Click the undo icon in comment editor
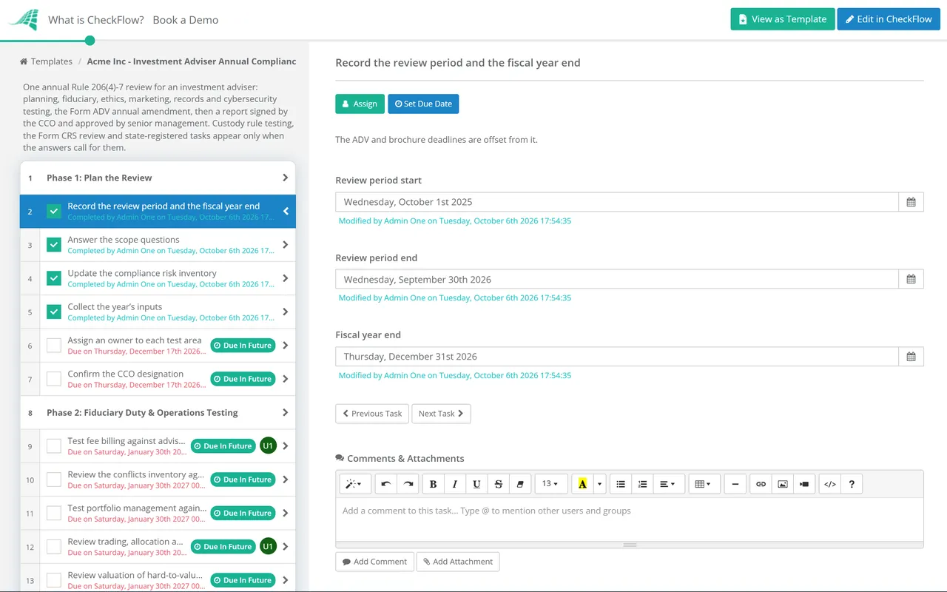The image size is (947, 592). click(385, 484)
